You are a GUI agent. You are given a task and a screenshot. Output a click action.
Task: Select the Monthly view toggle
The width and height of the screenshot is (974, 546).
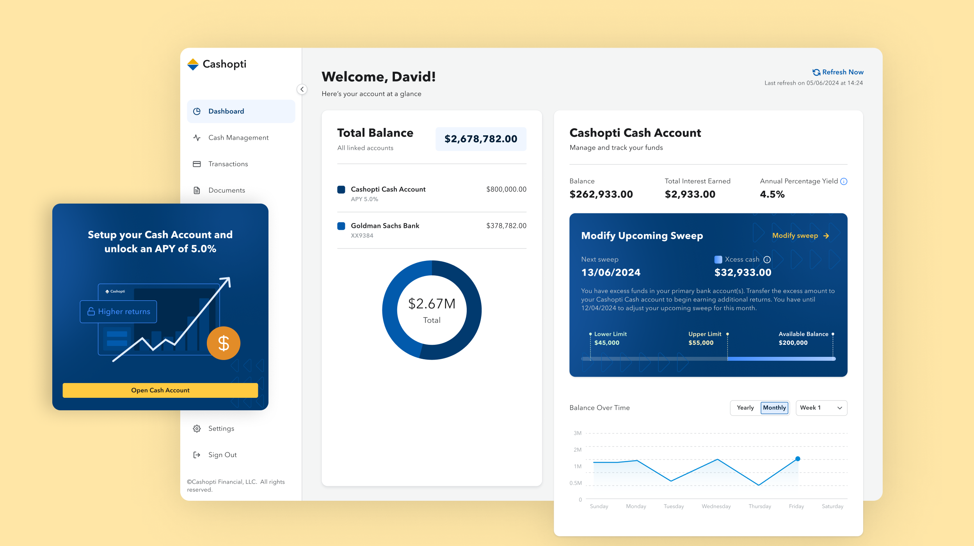click(774, 408)
